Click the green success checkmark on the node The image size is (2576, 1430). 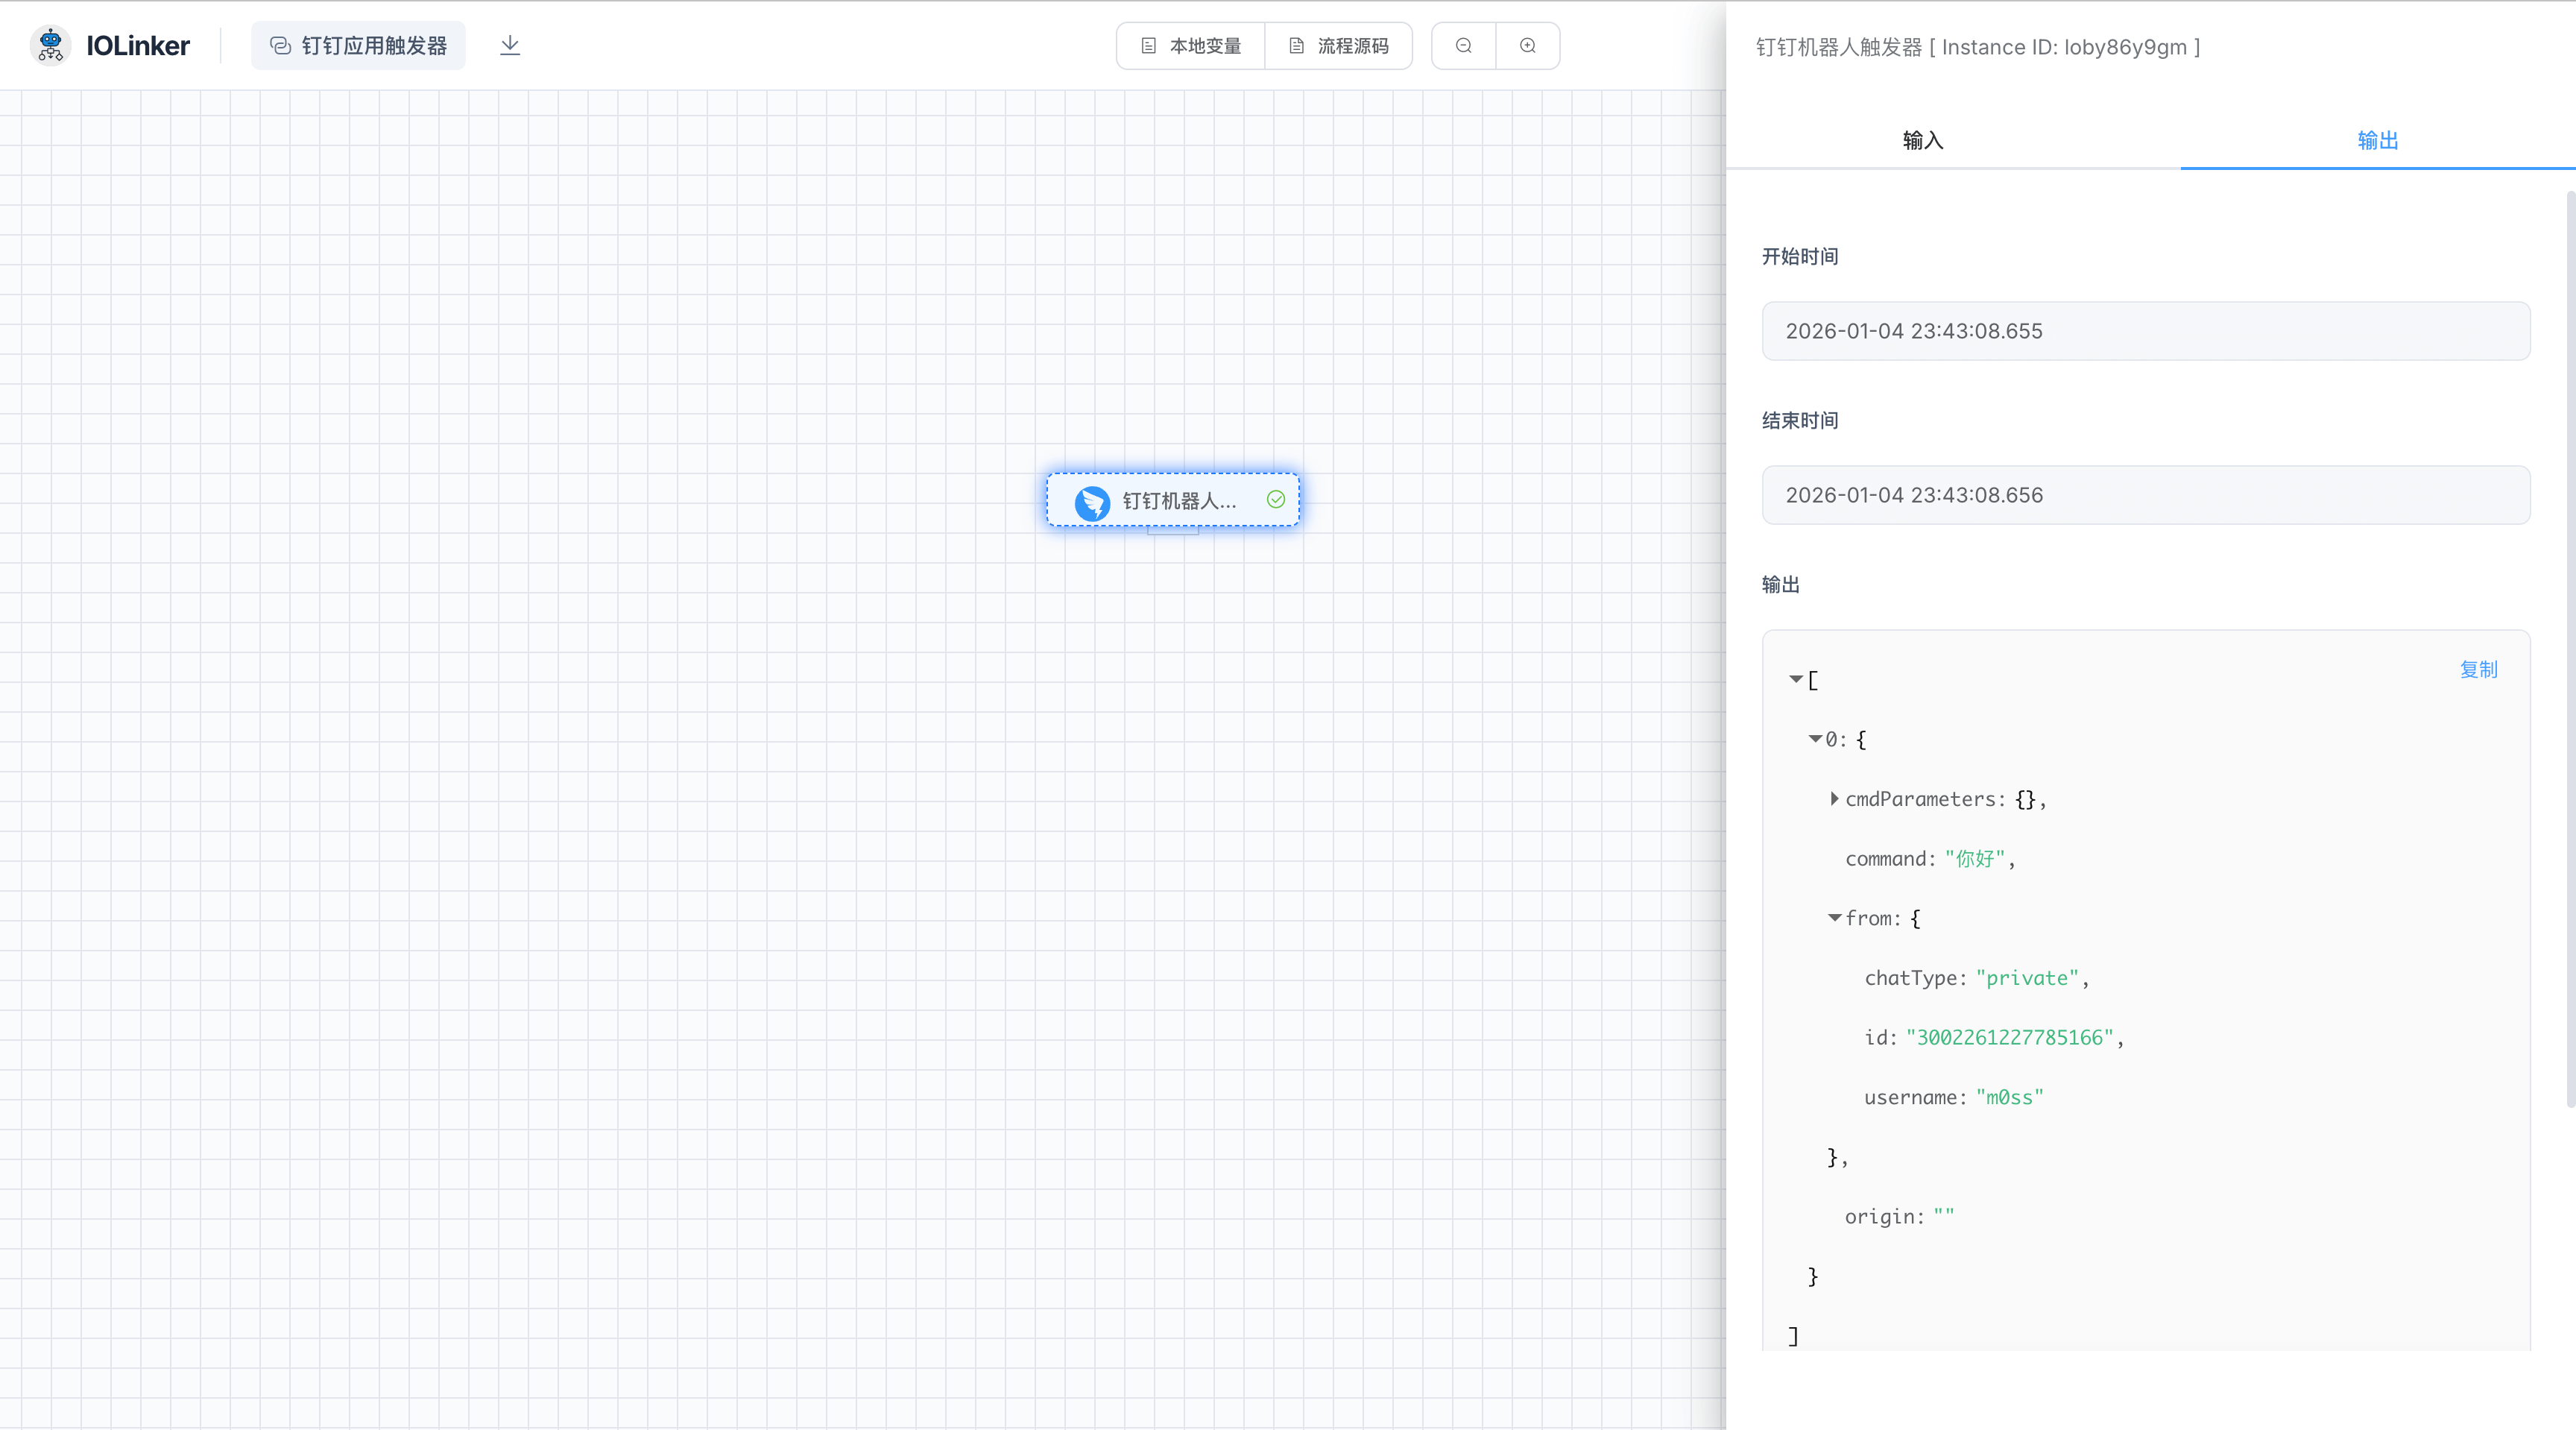click(x=1276, y=499)
